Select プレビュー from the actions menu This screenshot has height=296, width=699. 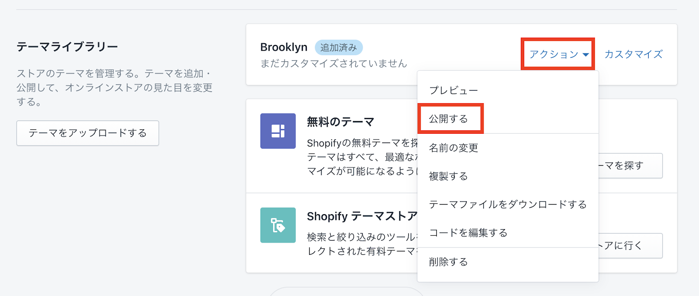coord(453,91)
